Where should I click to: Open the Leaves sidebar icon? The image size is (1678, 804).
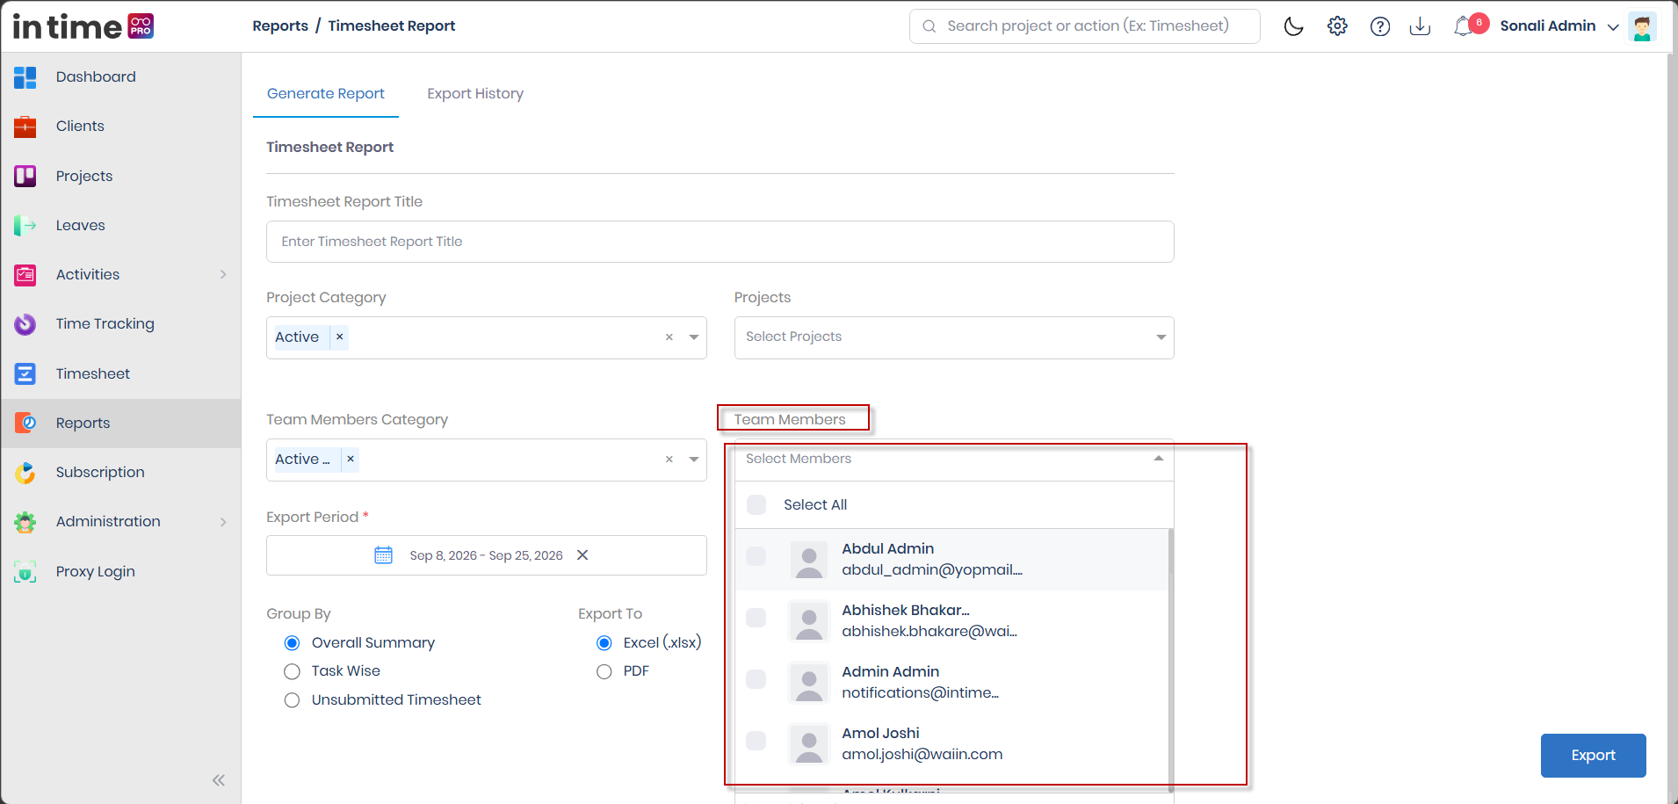25,226
